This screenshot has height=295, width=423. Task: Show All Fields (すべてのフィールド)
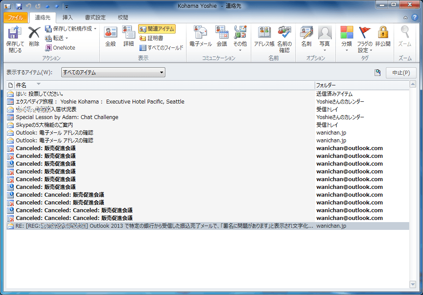coord(161,48)
